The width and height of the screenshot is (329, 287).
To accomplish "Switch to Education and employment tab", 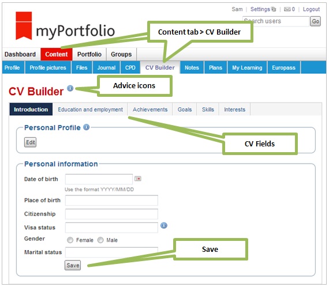I will click(x=90, y=109).
